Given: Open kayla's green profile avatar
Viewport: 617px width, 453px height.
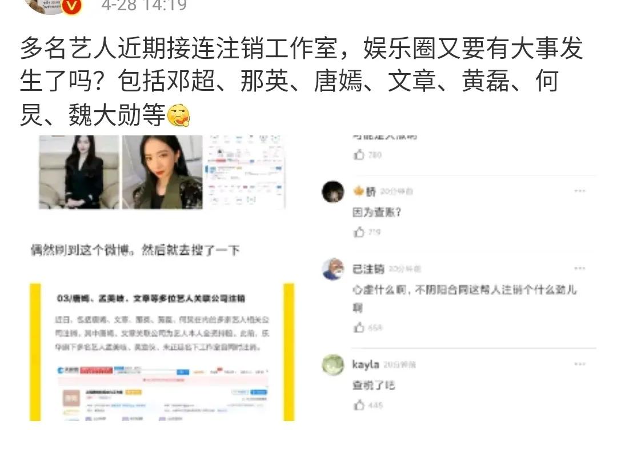Looking at the screenshot, I should coord(333,364).
